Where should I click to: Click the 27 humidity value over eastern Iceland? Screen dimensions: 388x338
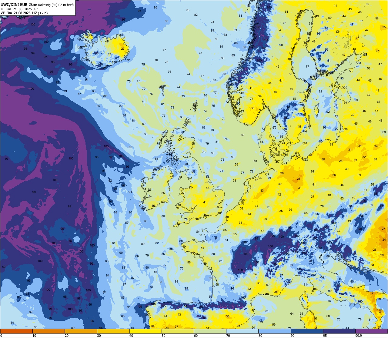[x=123, y=49]
